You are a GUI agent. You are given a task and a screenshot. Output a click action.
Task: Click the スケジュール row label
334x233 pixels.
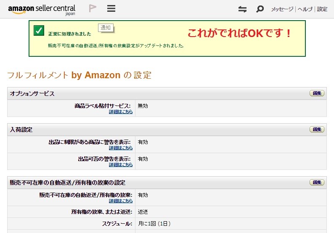[x=117, y=224]
